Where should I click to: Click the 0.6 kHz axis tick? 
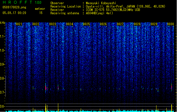coord(3,106)
